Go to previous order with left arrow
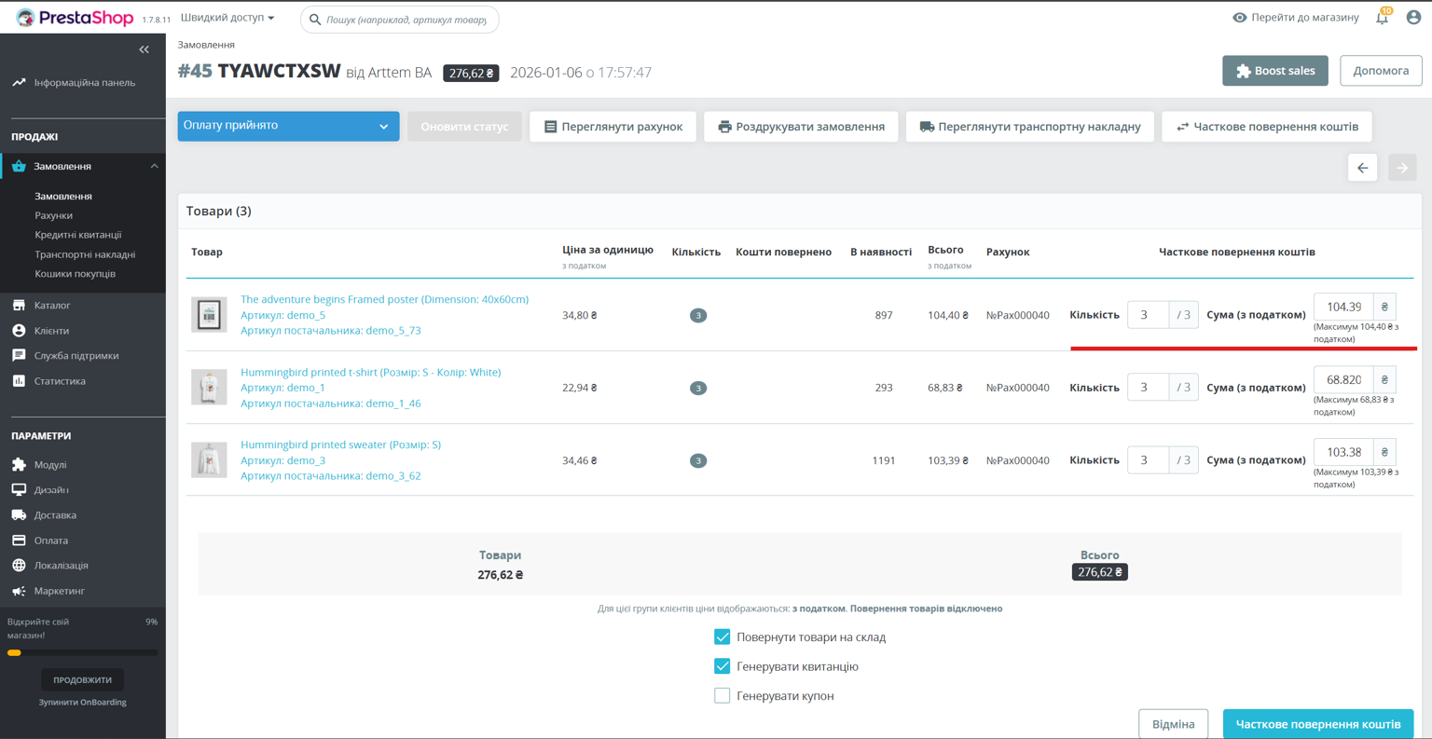Image resolution: width=1432 pixels, height=739 pixels. point(1362,168)
